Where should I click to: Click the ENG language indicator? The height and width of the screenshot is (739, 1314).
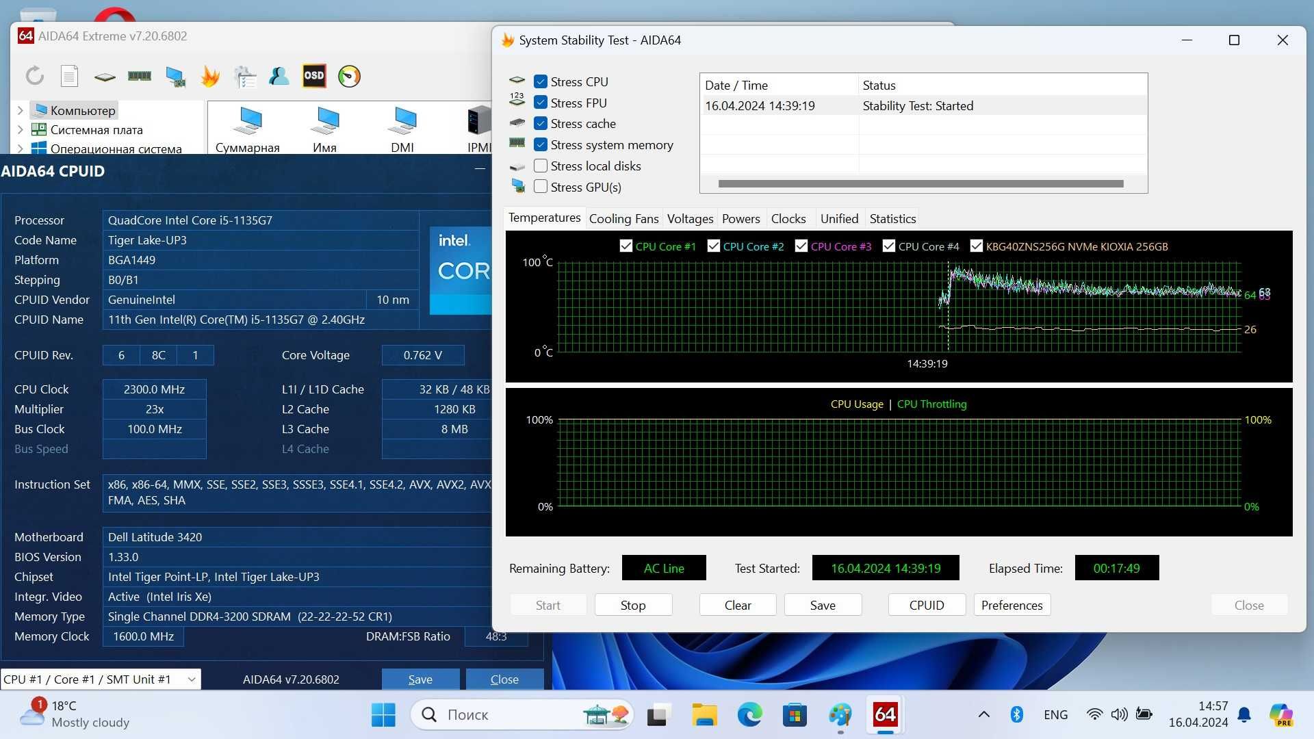(x=1055, y=715)
